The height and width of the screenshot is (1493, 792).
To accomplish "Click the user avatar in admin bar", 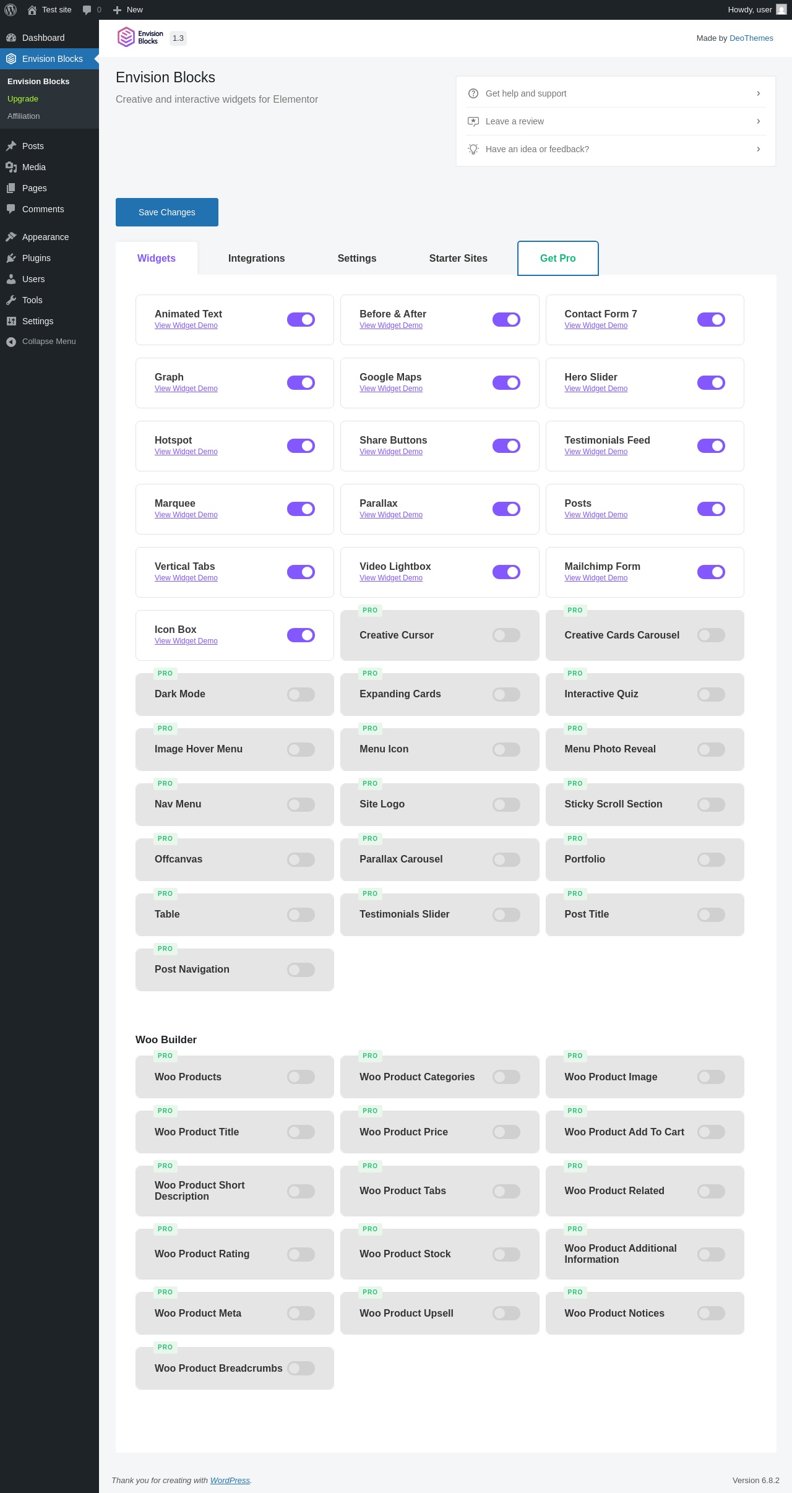I will (781, 10).
